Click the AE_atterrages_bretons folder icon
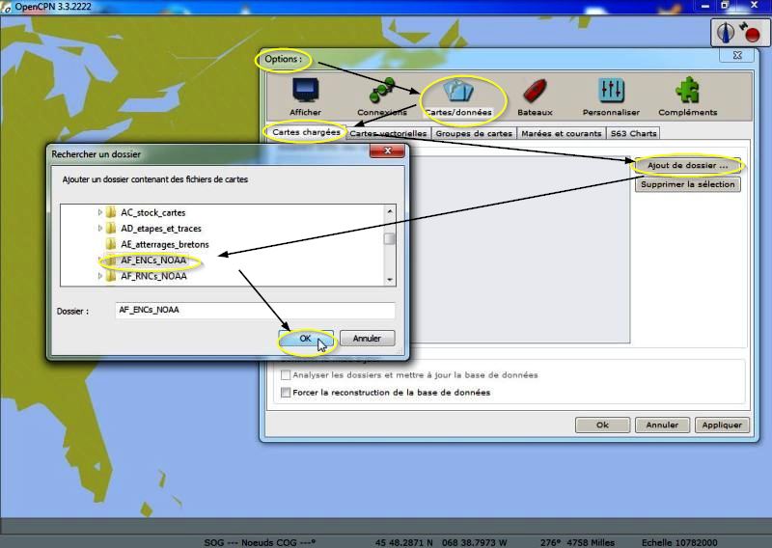The width and height of the screenshot is (772, 548). [111, 244]
